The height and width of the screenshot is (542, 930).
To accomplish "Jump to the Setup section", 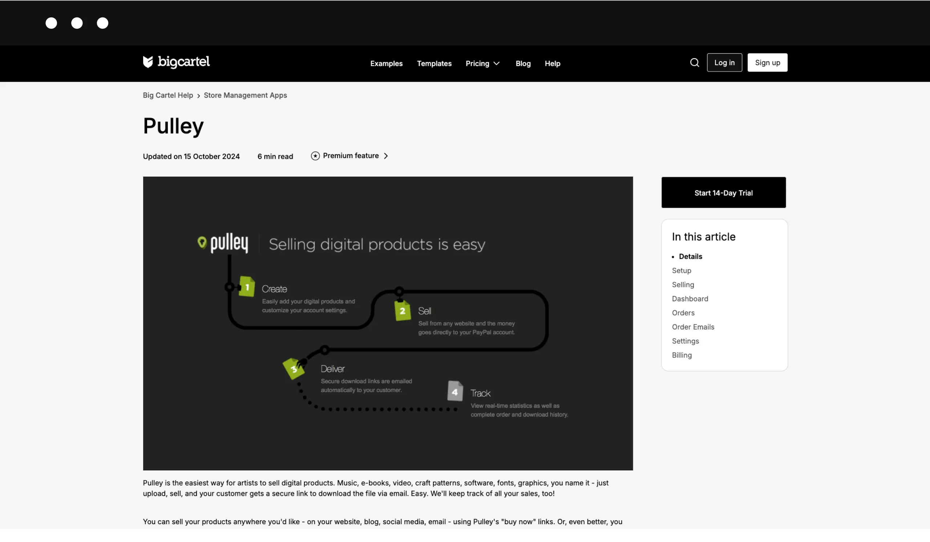I will tap(681, 270).
